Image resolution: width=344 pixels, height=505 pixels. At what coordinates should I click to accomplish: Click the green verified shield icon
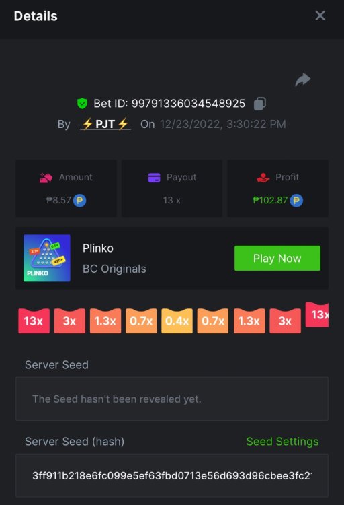point(82,104)
